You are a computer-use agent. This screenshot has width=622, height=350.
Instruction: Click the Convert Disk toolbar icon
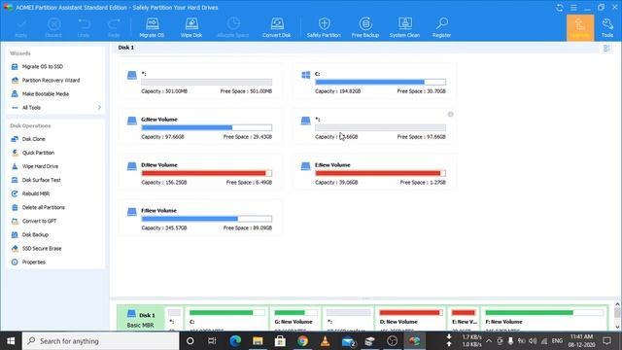276,27
